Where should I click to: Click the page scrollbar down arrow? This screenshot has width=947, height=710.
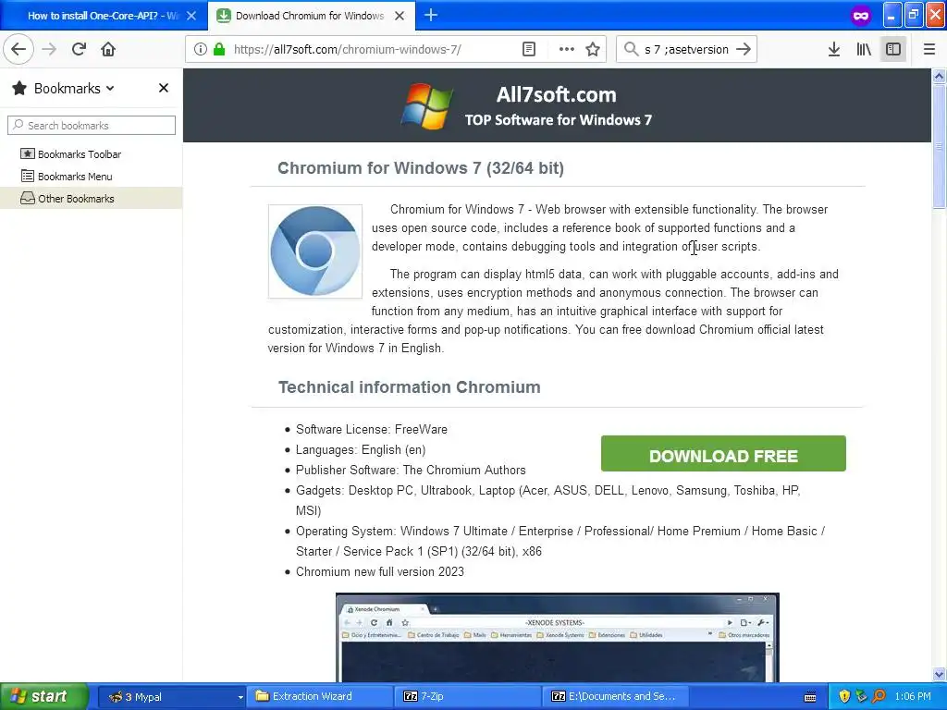tap(940, 674)
